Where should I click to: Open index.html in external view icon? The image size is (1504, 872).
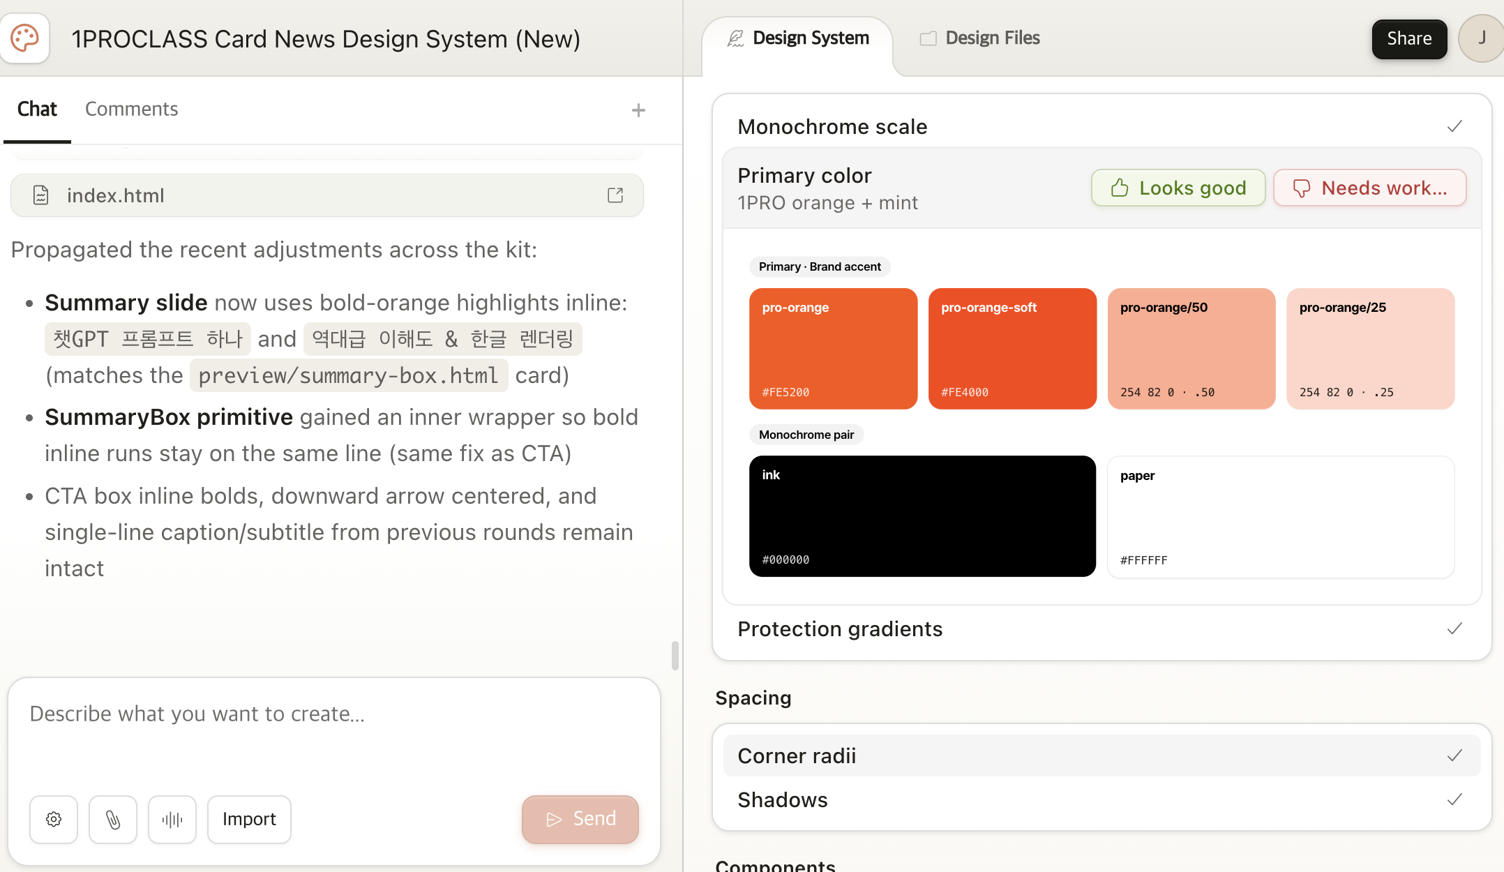(x=615, y=195)
